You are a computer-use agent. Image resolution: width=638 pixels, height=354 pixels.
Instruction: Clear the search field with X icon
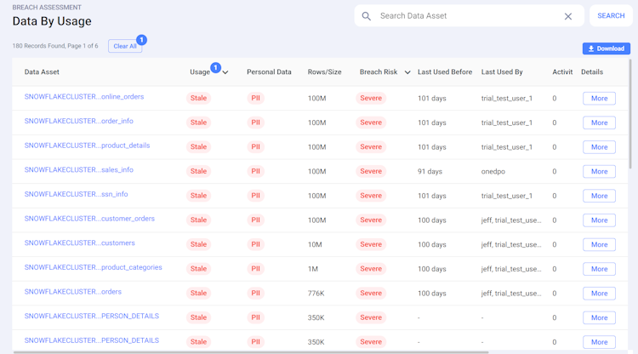click(x=568, y=16)
